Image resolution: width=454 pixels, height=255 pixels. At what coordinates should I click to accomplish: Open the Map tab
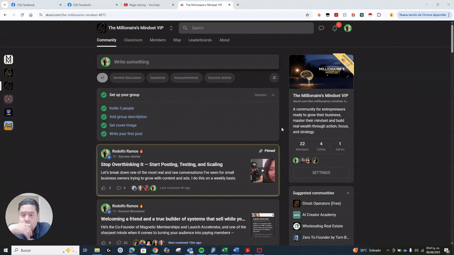click(x=177, y=40)
